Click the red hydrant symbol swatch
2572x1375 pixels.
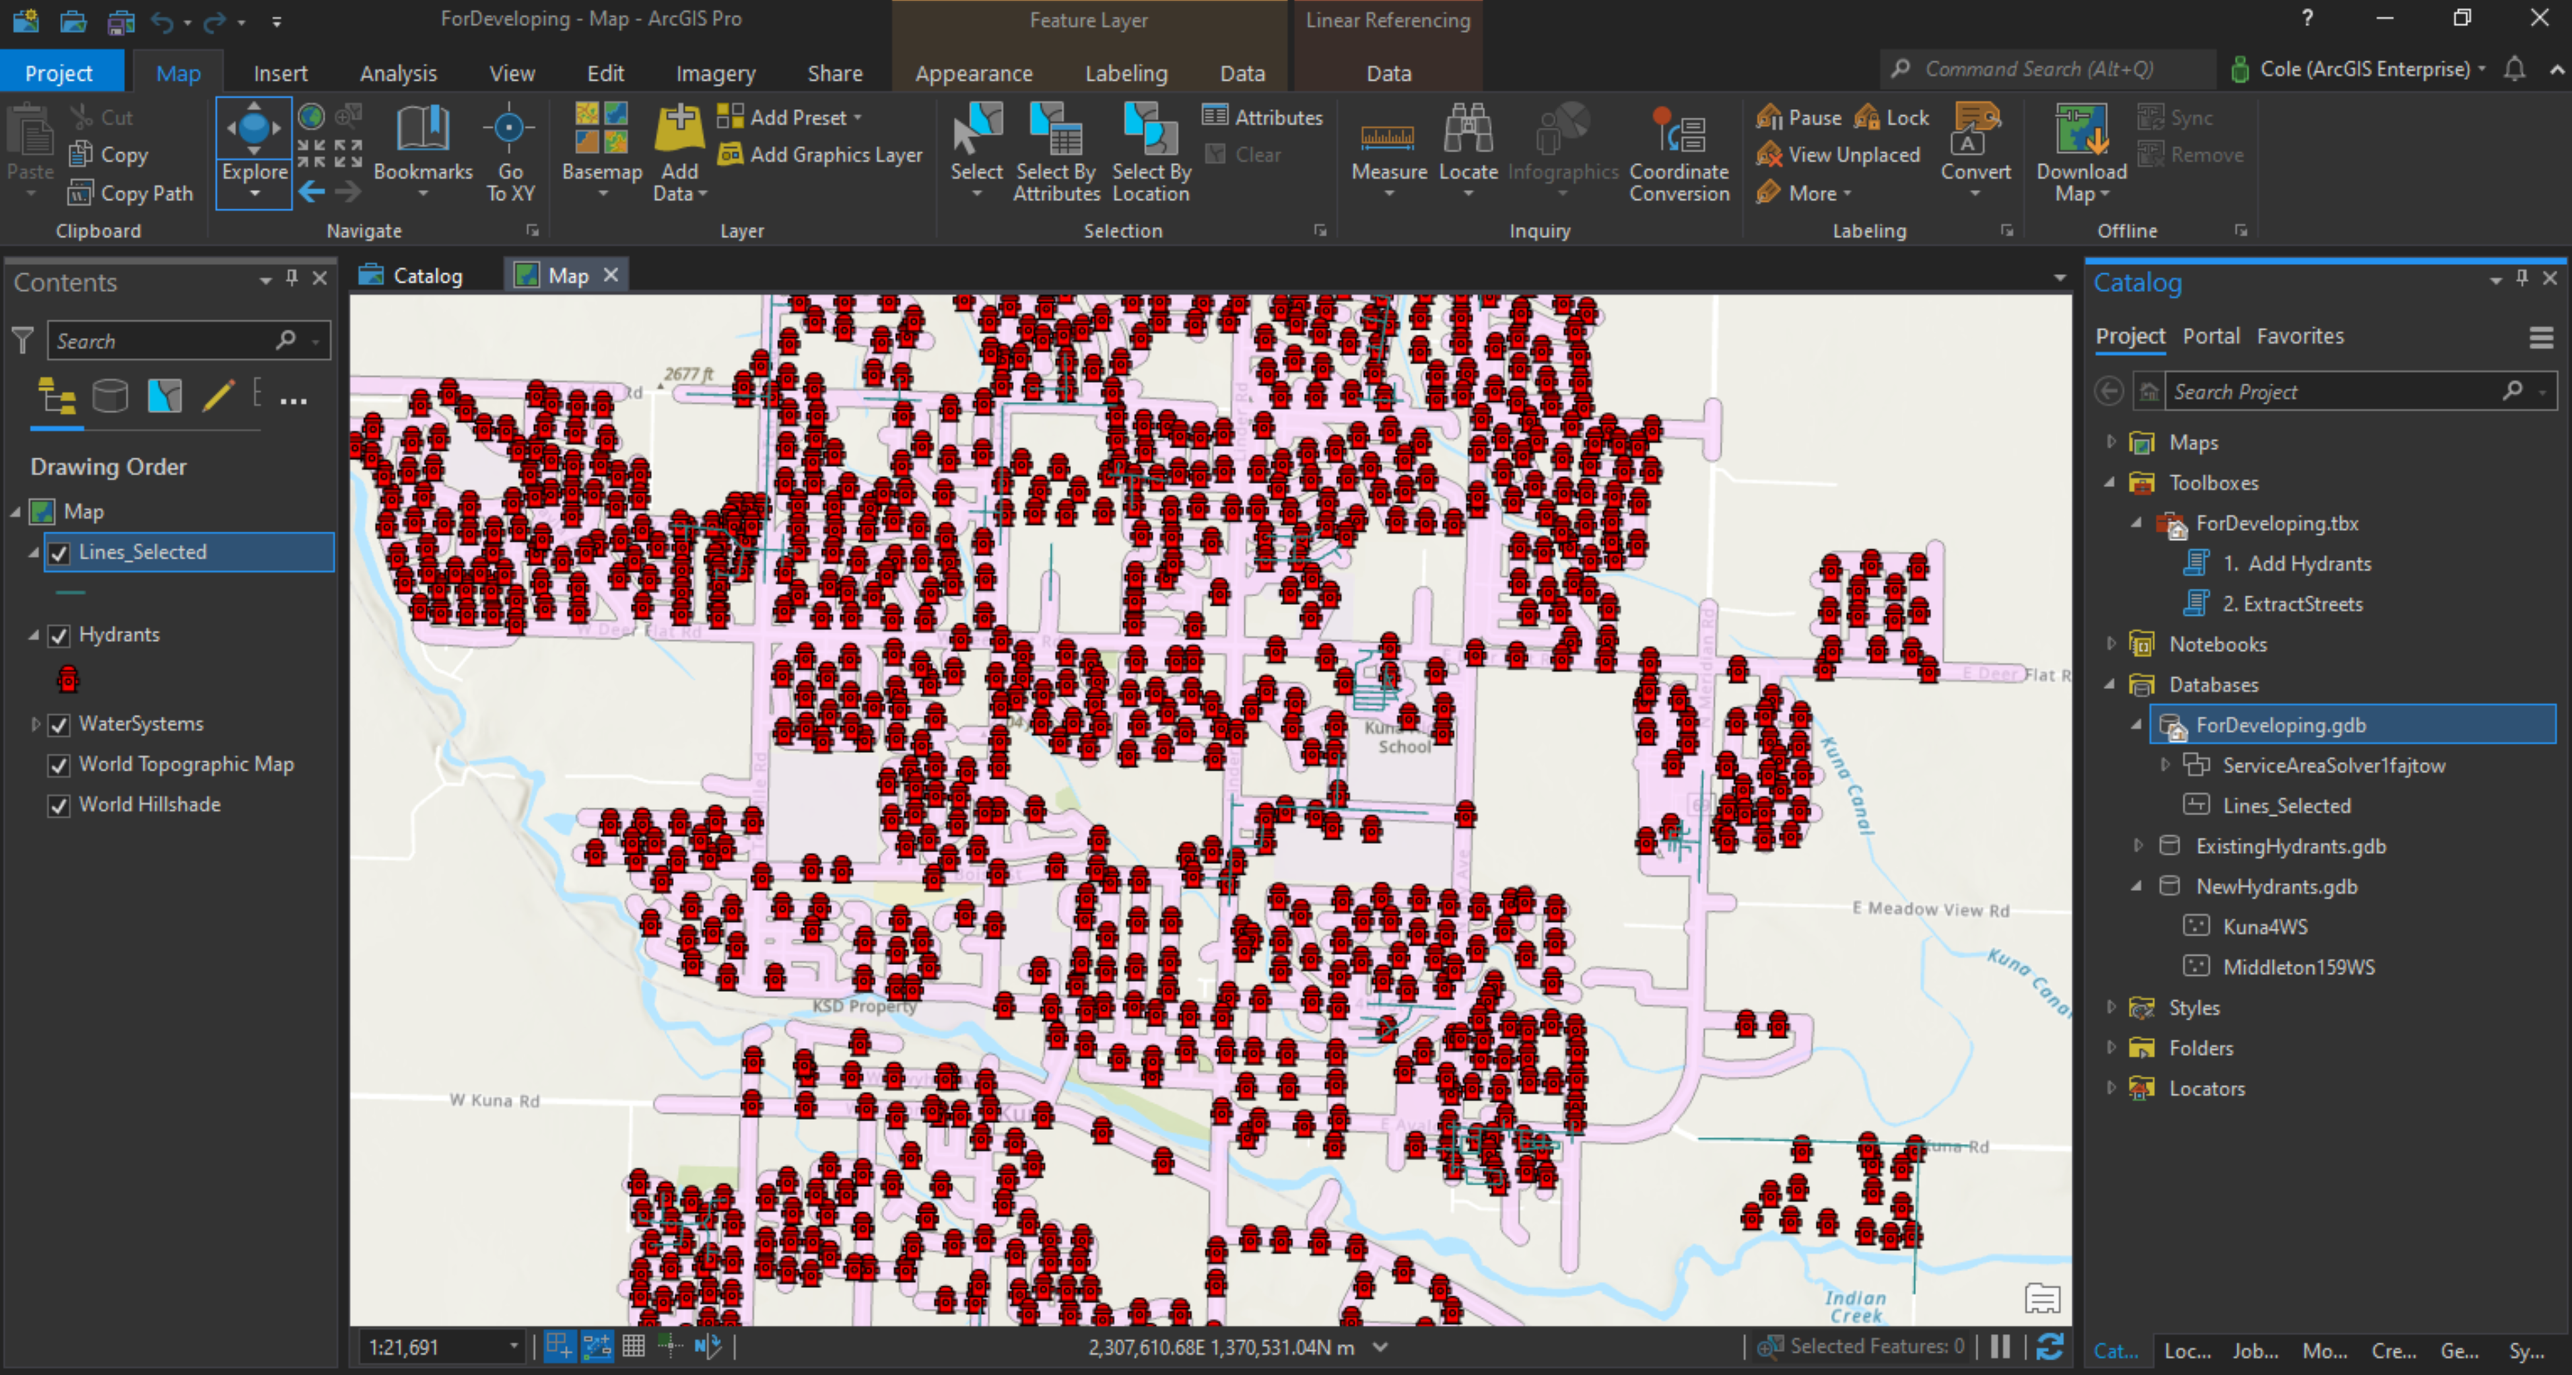(68, 680)
